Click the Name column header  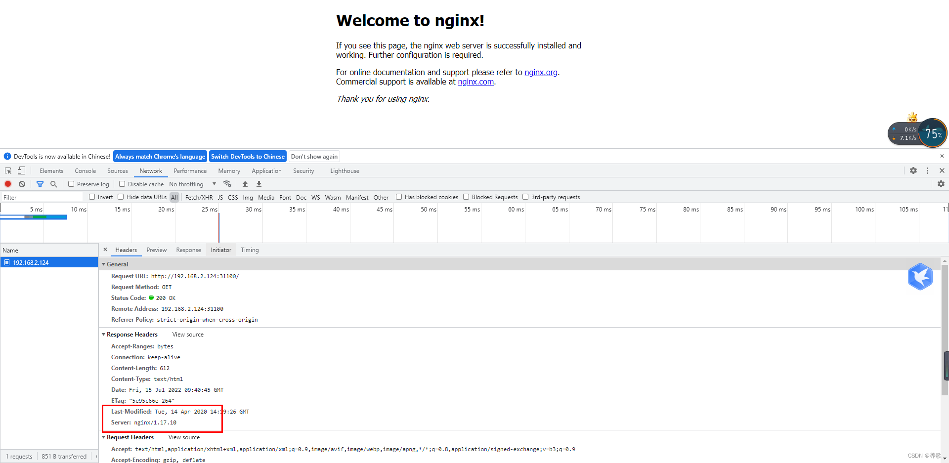click(49, 250)
